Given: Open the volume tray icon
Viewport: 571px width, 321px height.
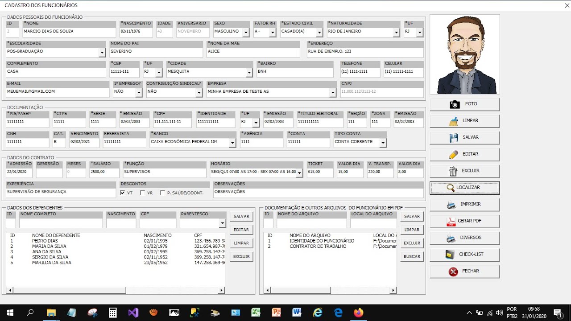Looking at the screenshot, I should (x=499, y=313).
